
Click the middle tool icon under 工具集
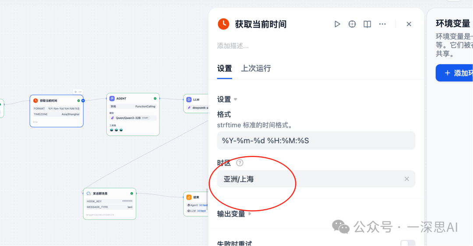116,130
